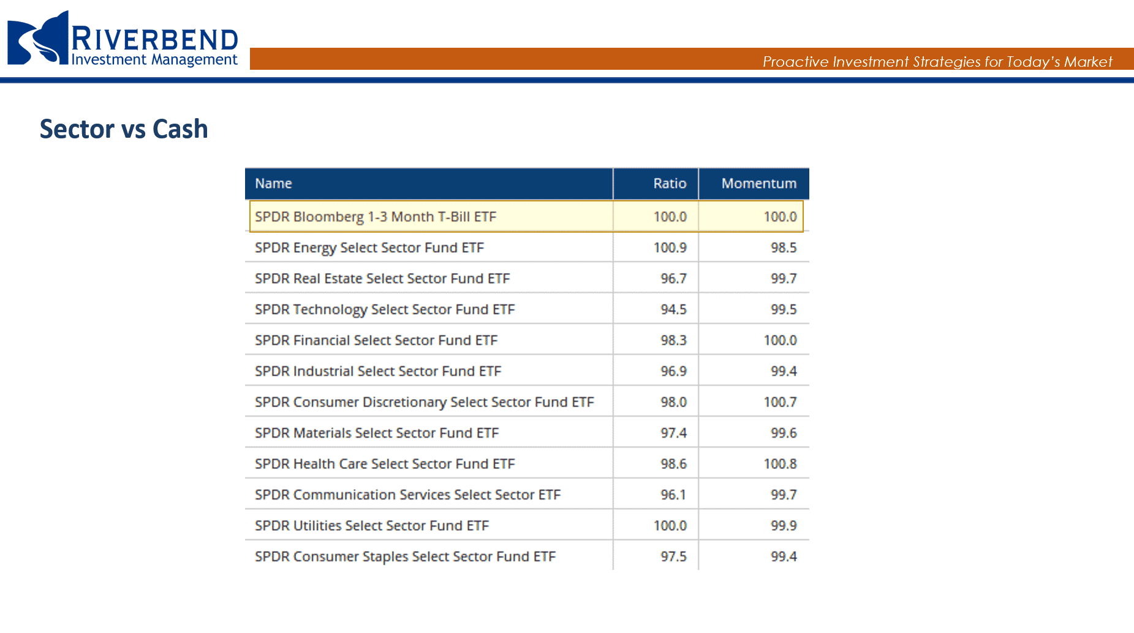The width and height of the screenshot is (1134, 633).
Task: Select SPDR Energy Select Sector Fund ETF
Action: coord(369,248)
